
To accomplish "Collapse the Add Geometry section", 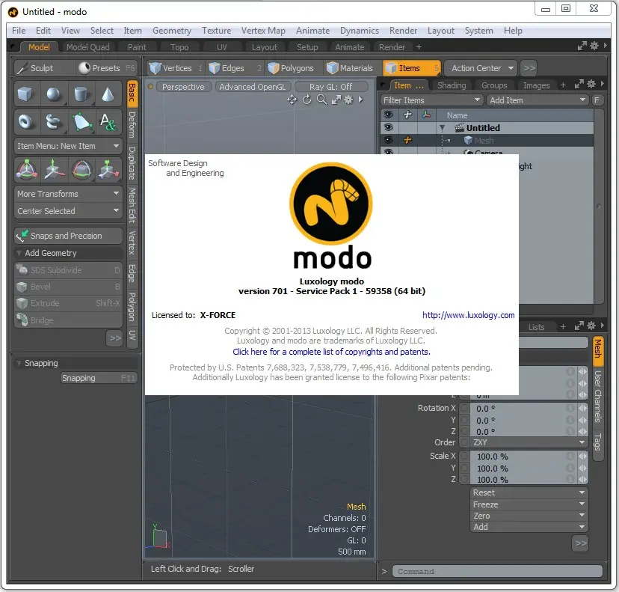I will coord(19,253).
